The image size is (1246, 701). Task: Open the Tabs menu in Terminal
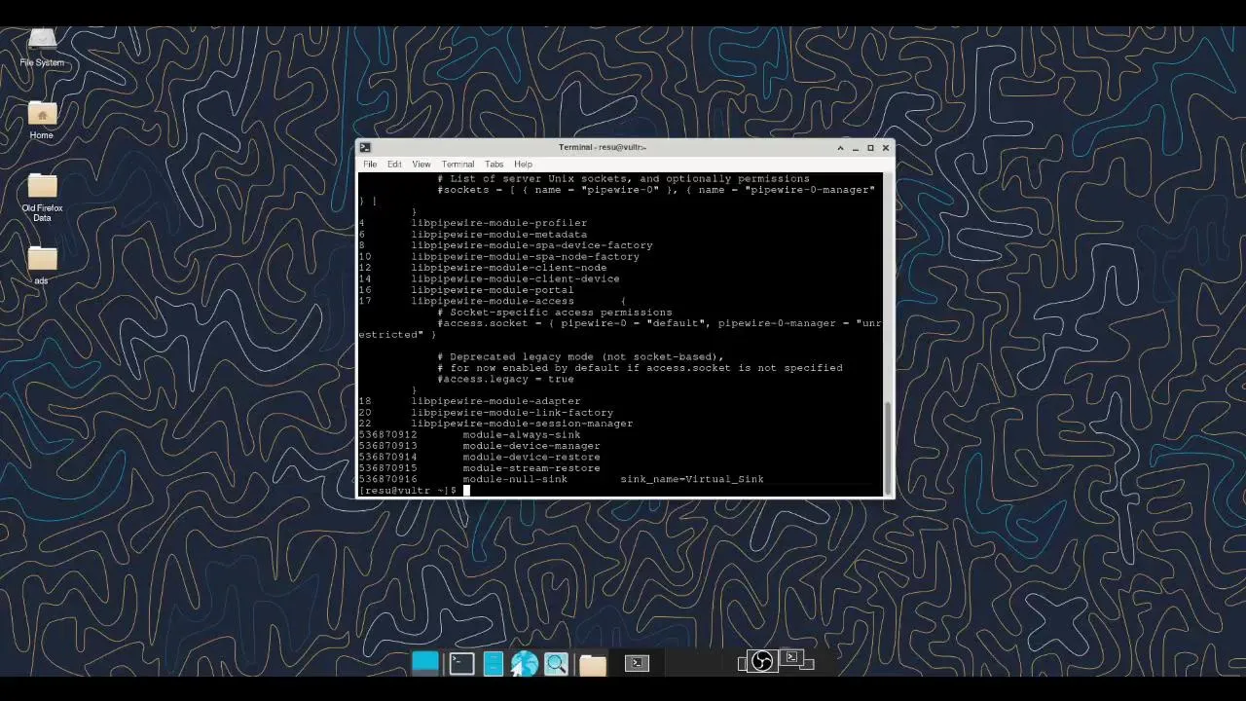point(495,165)
